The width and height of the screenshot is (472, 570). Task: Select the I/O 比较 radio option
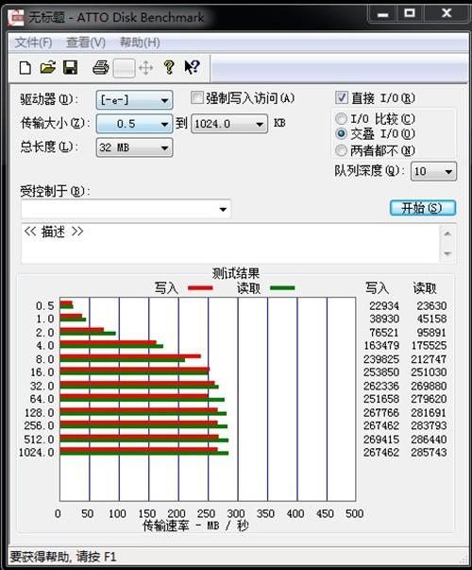(x=341, y=118)
